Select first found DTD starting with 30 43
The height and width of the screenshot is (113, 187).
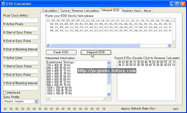coord(147,62)
